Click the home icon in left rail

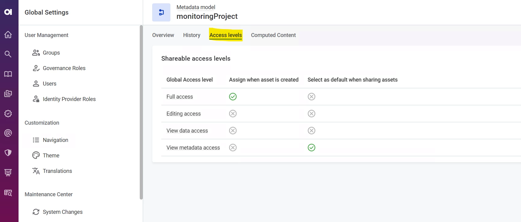pos(8,35)
